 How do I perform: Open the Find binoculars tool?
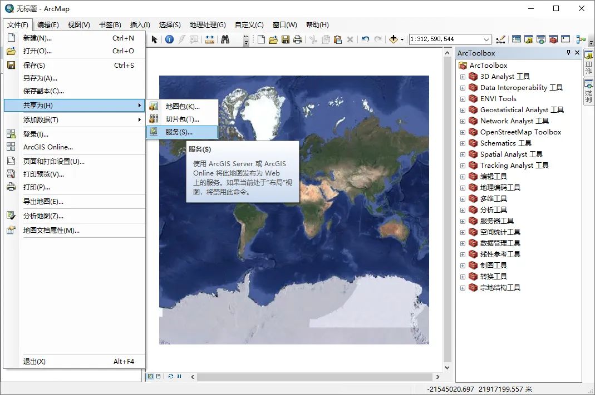(x=225, y=39)
